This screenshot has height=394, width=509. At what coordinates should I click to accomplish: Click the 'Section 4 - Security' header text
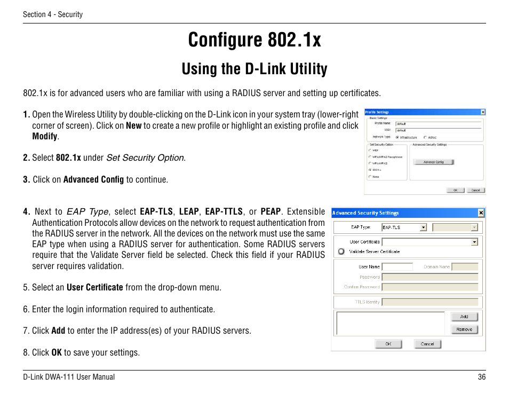tap(53, 14)
